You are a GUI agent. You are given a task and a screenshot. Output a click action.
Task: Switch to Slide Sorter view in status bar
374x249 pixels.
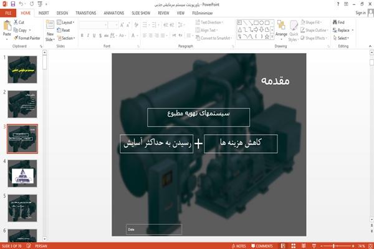[294, 246]
